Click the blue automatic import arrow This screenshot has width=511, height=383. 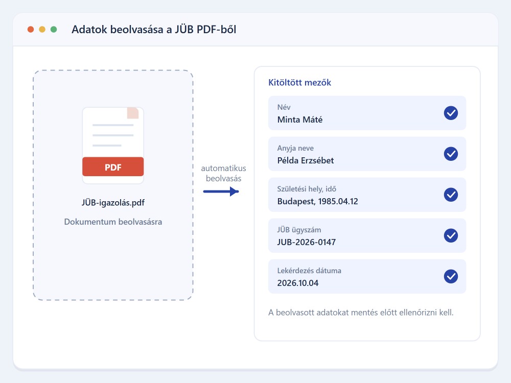coord(221,192)
